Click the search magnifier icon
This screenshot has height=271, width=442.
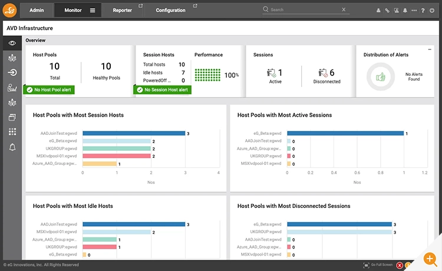[x=266, y=9]
